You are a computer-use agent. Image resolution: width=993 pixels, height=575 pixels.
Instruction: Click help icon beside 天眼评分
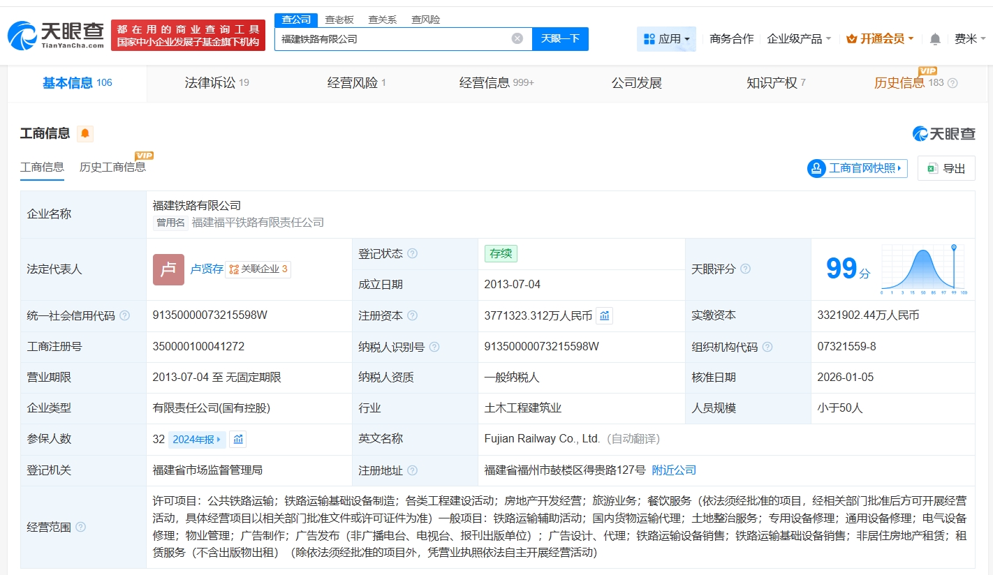point(745,269)
